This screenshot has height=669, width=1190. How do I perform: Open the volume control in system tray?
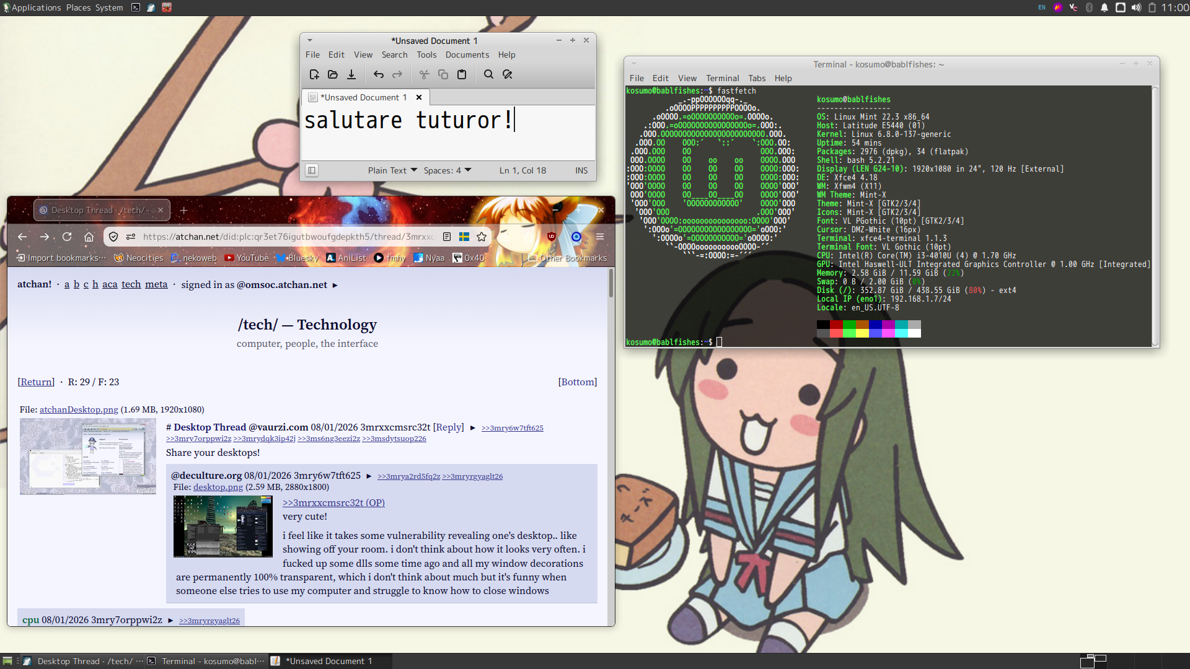pos(1136,7)
